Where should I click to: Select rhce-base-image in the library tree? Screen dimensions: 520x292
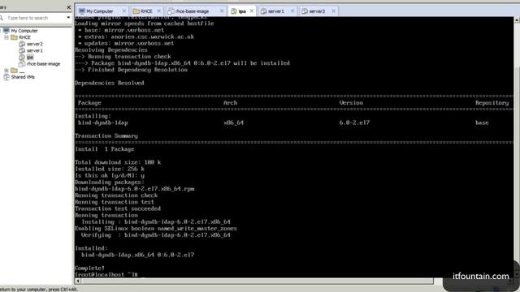pos(43,64)
